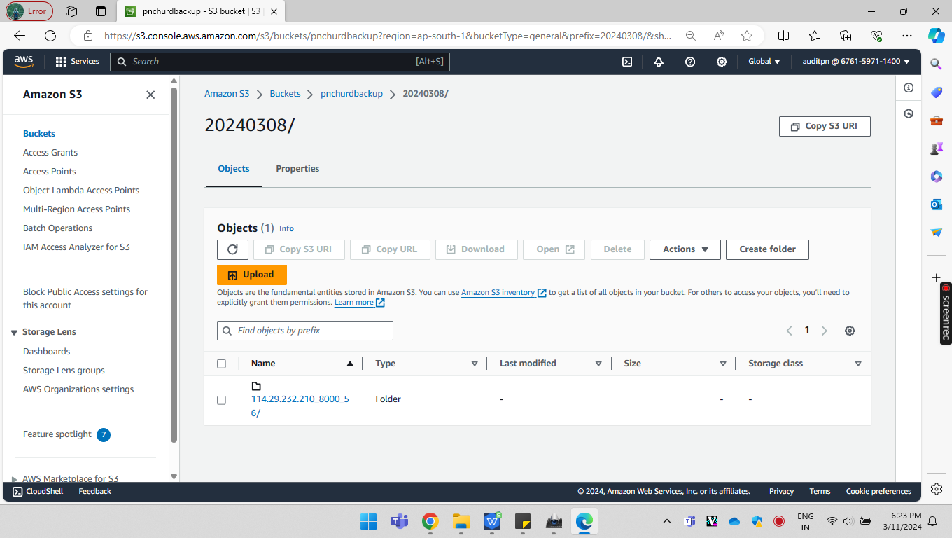The width and height of the screenshot is (952, 538).
Task: Open Size column sort arrow
Action: point(723,364)
